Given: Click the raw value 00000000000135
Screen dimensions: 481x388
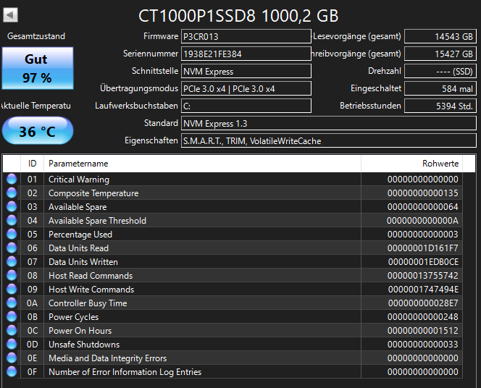Looking at the screenshot, I should [x=423, y=193].
